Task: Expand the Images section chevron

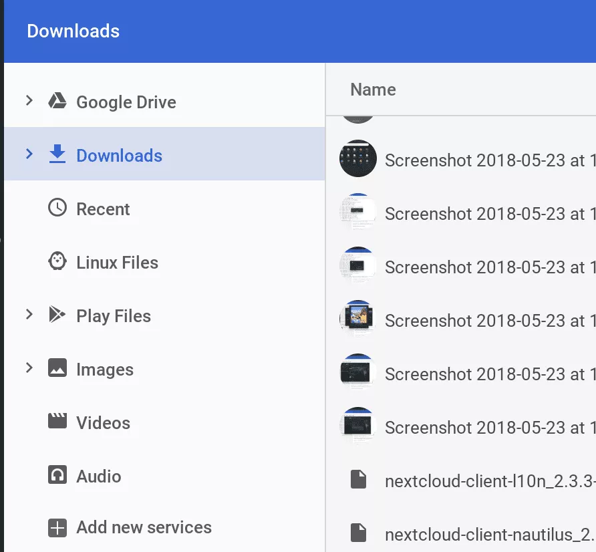Action: 29,368
